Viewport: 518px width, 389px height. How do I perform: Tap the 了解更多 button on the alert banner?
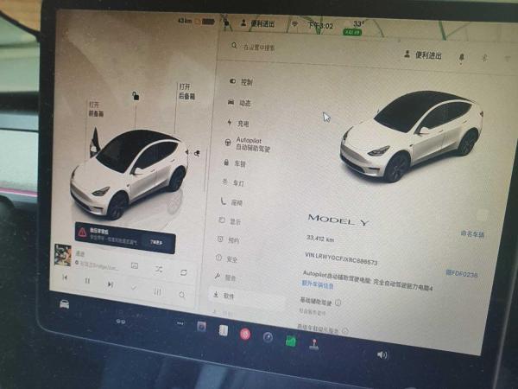(x=156, y=242)
